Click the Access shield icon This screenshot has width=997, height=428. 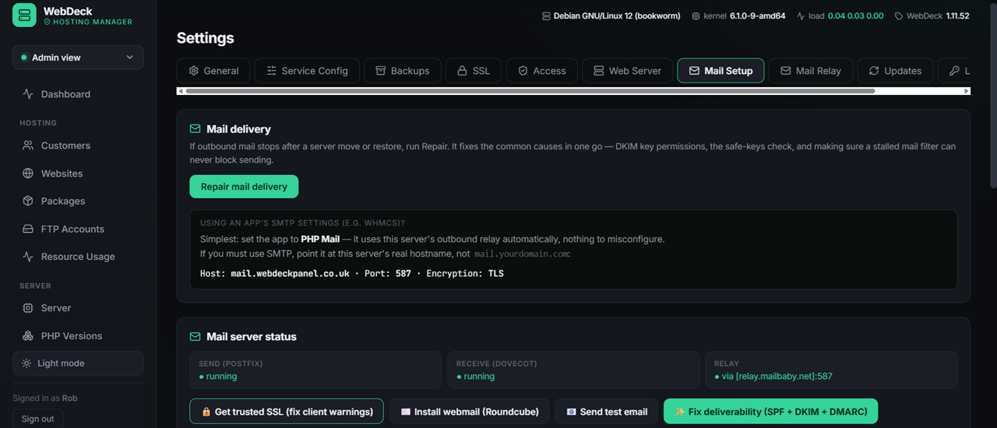(523, 71)
